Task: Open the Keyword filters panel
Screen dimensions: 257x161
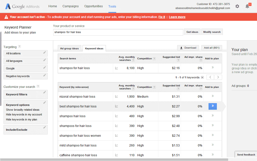Action: coord(26,94)
